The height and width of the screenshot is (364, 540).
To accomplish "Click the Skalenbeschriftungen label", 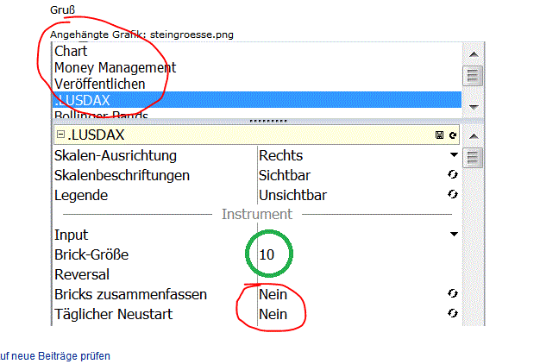I will tap(122, 176).
